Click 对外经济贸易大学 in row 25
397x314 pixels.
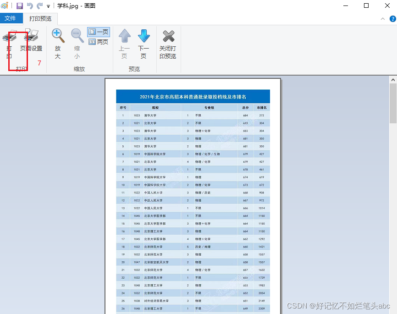(156, 301)
